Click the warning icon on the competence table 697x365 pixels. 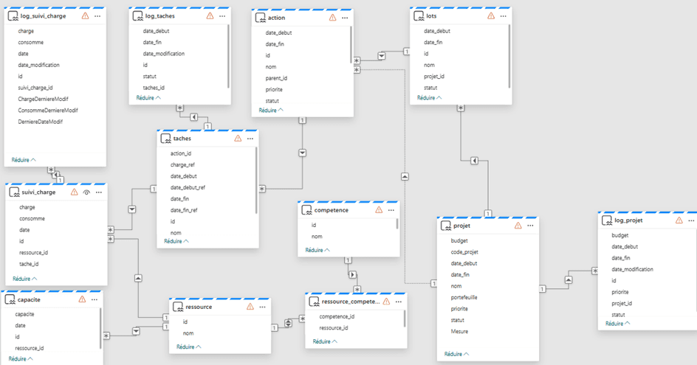point(379,209)
